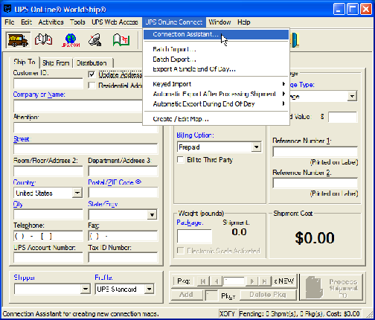This screenshot has width=375, height=320.
Task: Open the File menu
Action: (10, 22)
